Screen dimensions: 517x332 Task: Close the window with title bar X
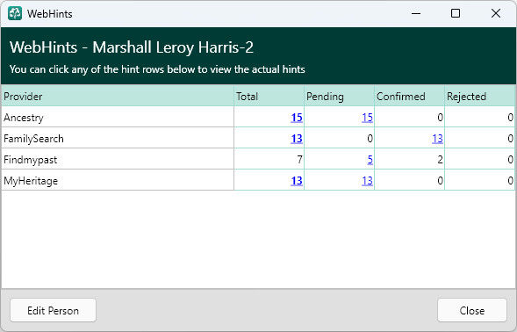tap(496, 13)
